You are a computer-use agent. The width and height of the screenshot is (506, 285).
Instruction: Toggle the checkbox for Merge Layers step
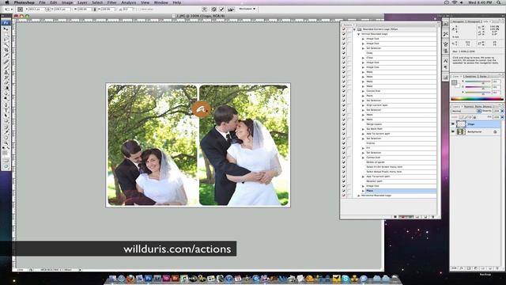point(344,124)
